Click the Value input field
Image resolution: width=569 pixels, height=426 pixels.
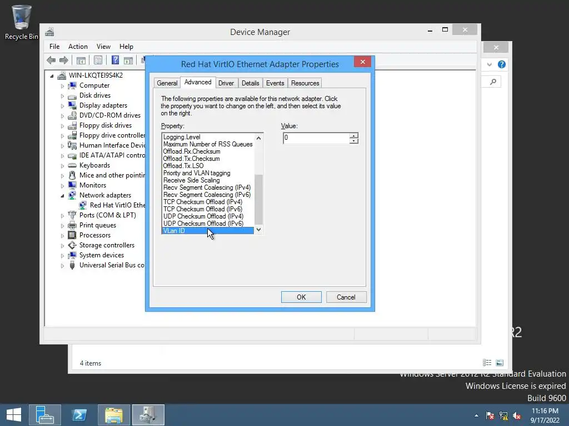click(x=316, y=138)
